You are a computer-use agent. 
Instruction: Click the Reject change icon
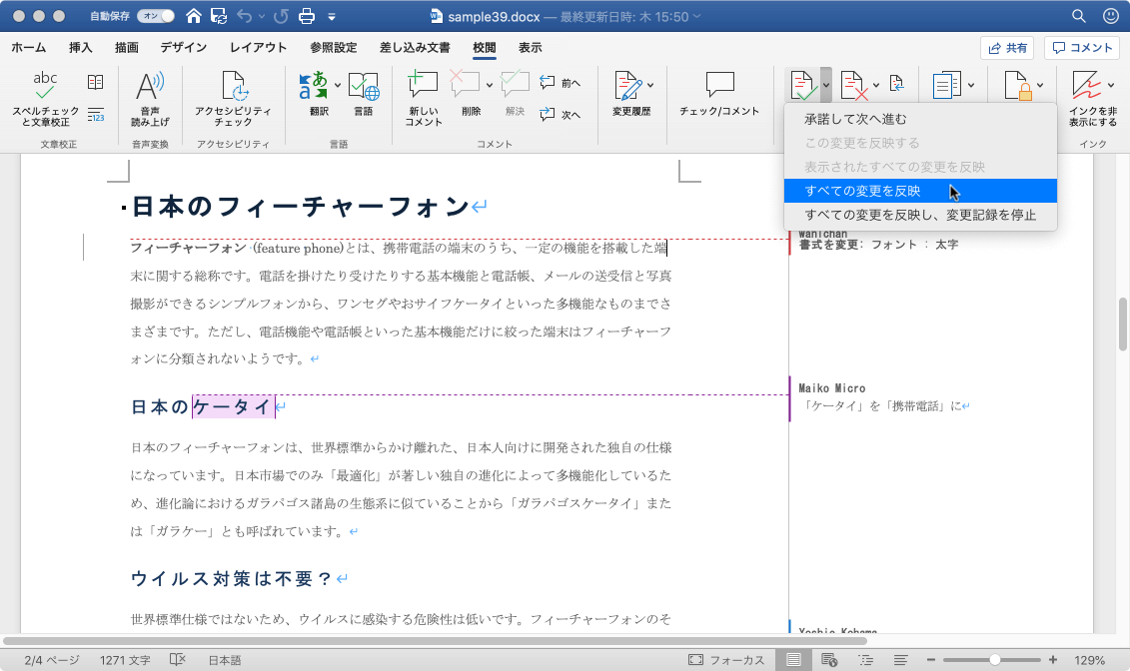coord(852,86)
